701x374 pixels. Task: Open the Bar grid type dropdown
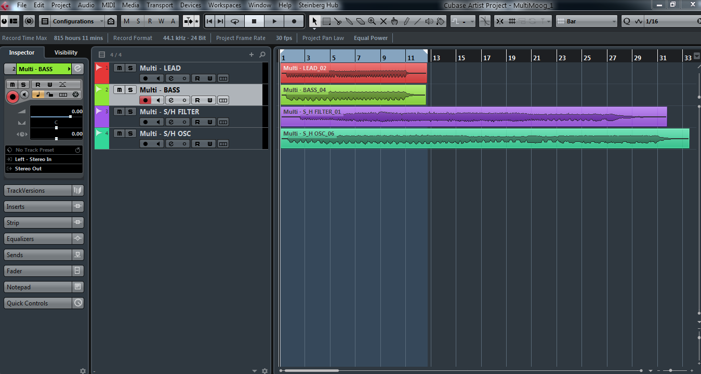click(x=587, y=21)
